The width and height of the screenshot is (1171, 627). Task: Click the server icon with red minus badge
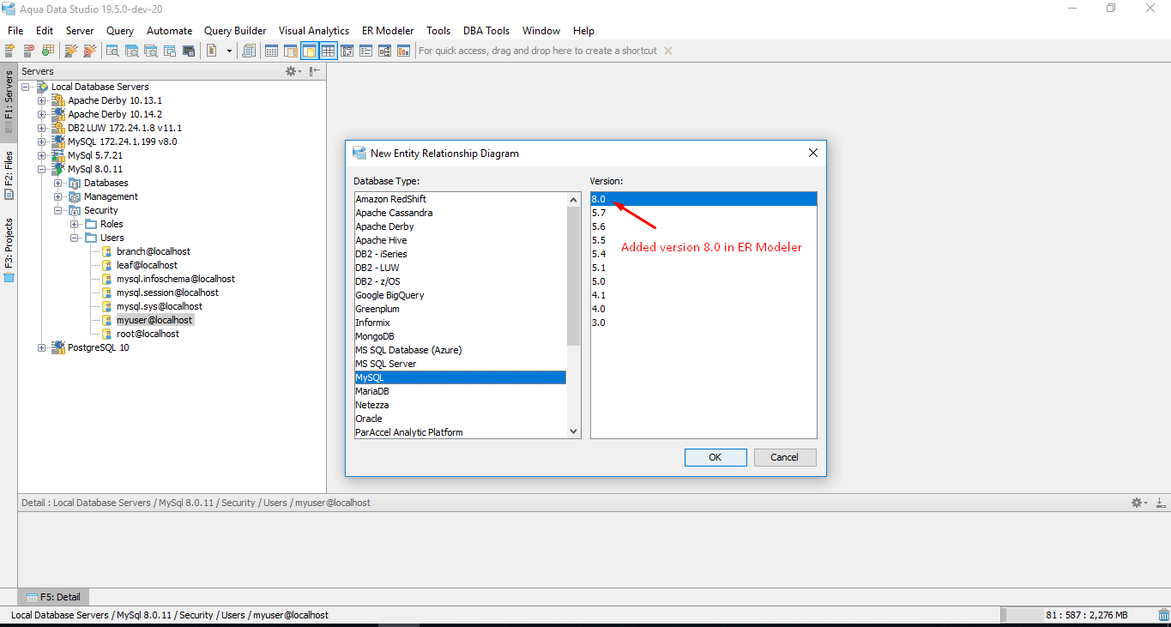tap(29, 51)
